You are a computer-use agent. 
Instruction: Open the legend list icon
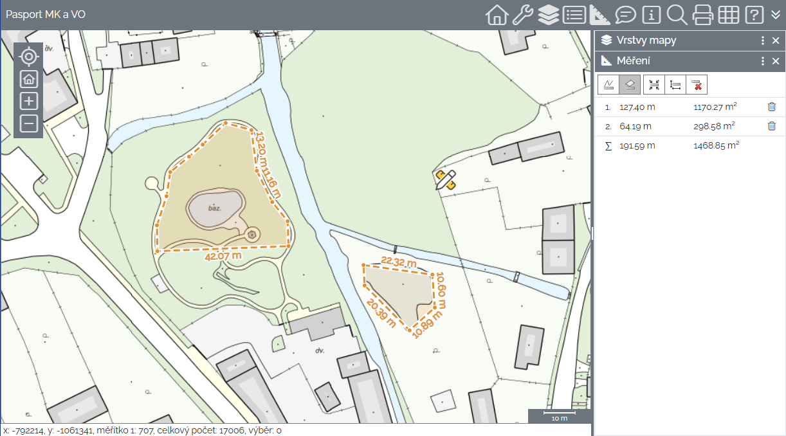click(x=574, y=15)
